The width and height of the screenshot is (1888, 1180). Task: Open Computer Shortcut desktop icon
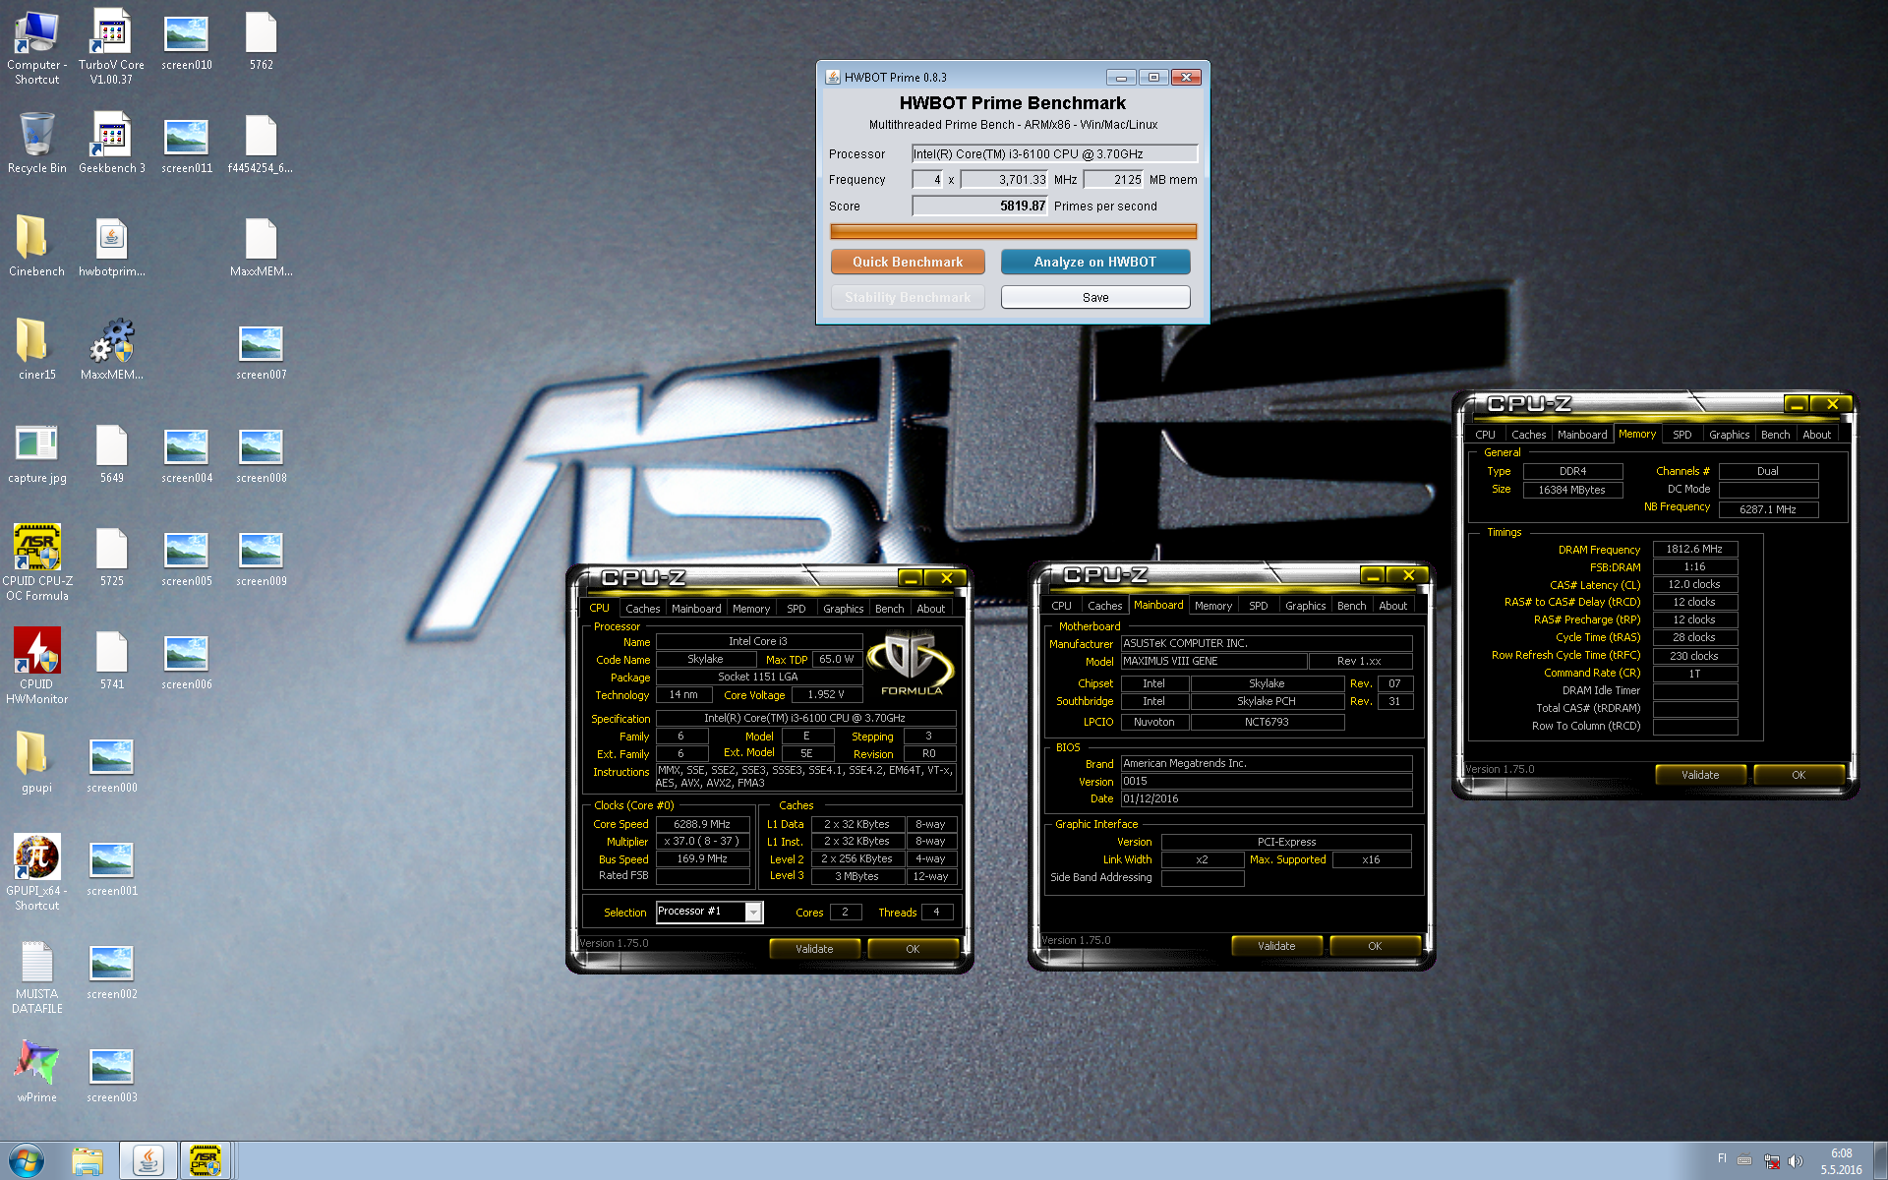pos(36,46)
